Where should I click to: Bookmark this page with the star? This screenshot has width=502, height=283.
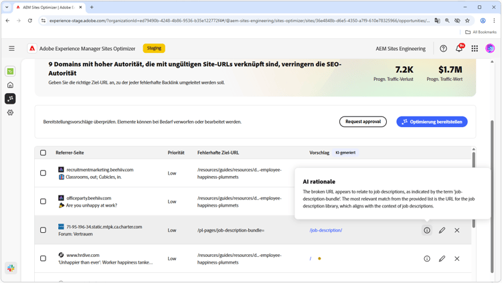[x=467, y=21]
